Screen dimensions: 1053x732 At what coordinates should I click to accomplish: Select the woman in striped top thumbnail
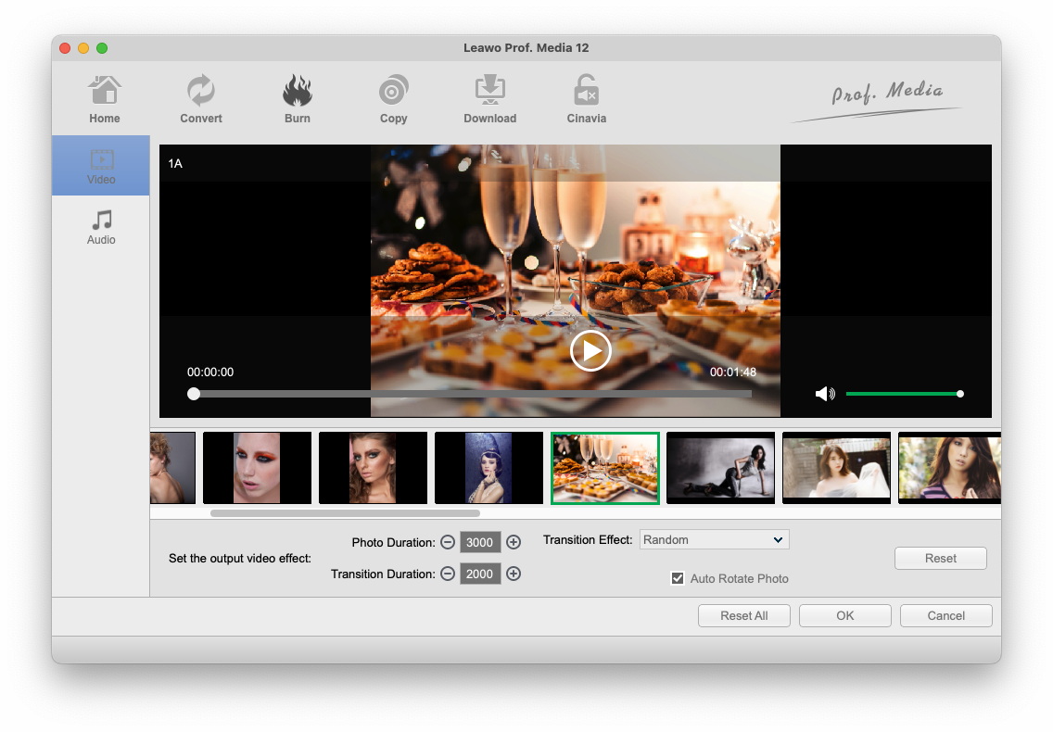949,467
